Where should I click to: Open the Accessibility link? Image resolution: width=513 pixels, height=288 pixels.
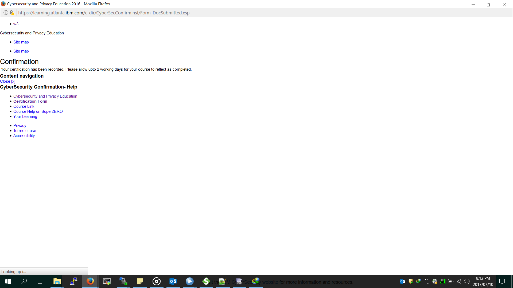click(24, 136)
